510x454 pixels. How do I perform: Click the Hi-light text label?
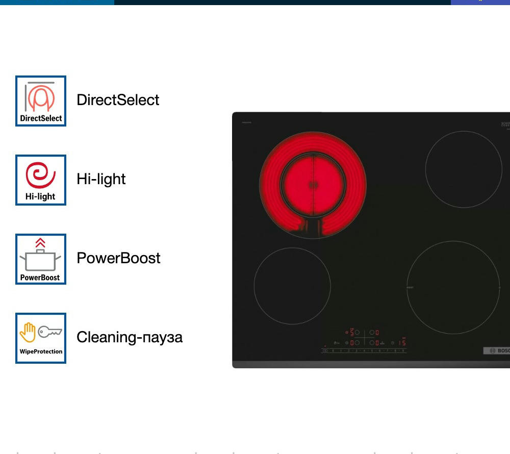(x=101, y=179)
